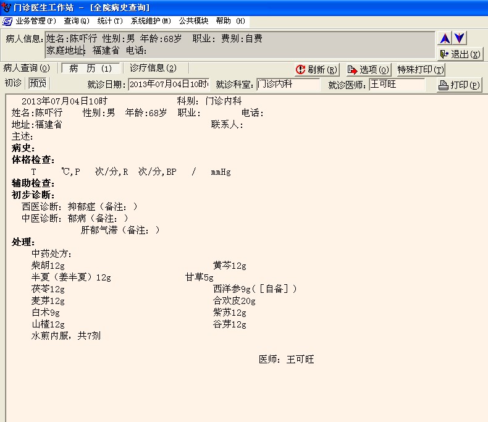Click the 体格检查 heading
The width and height of the screenshot is (488, 422).
point(33,160)
